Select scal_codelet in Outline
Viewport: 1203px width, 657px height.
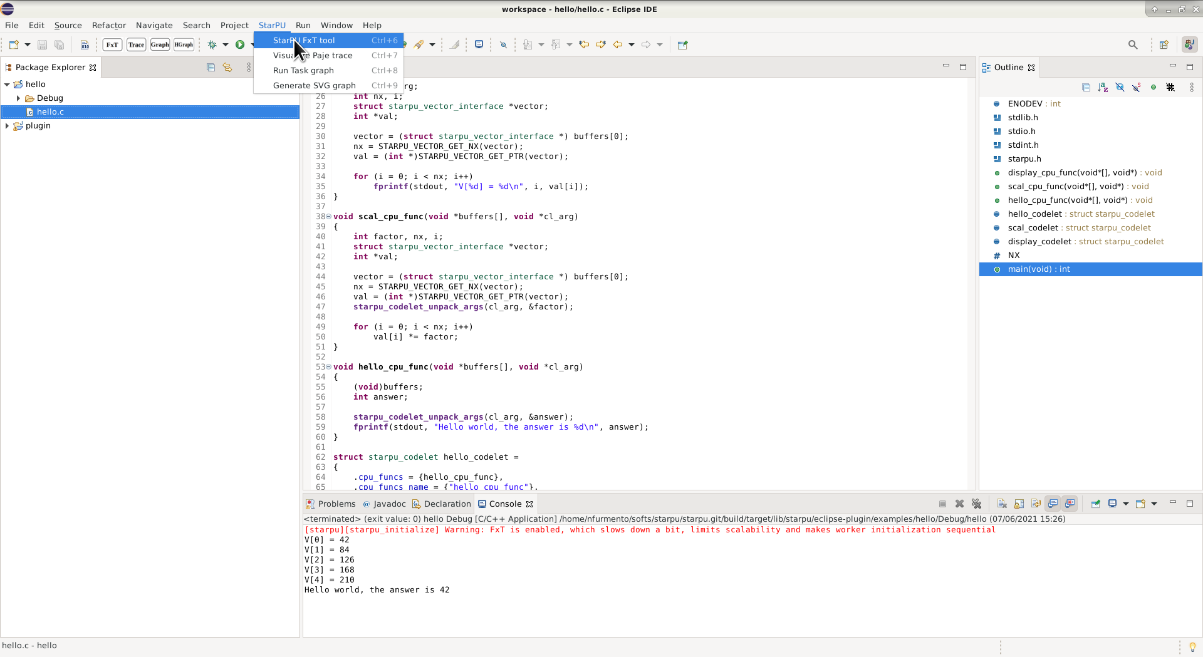(1091, 228)
